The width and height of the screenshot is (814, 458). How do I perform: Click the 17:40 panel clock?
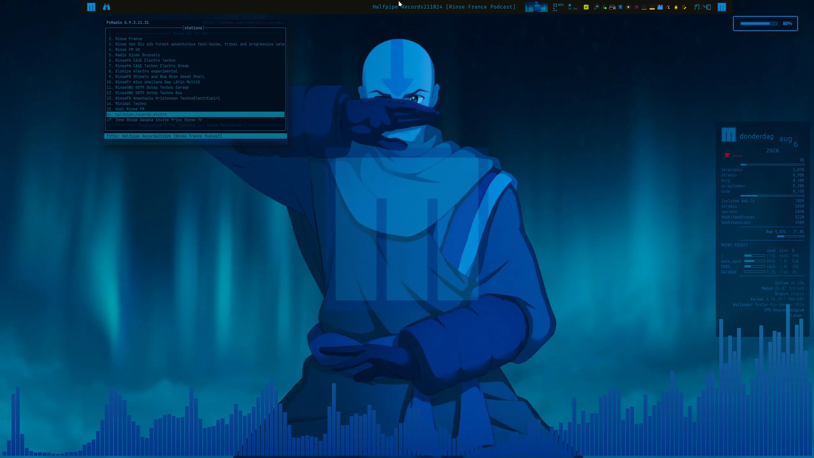[x=702, y=7]
